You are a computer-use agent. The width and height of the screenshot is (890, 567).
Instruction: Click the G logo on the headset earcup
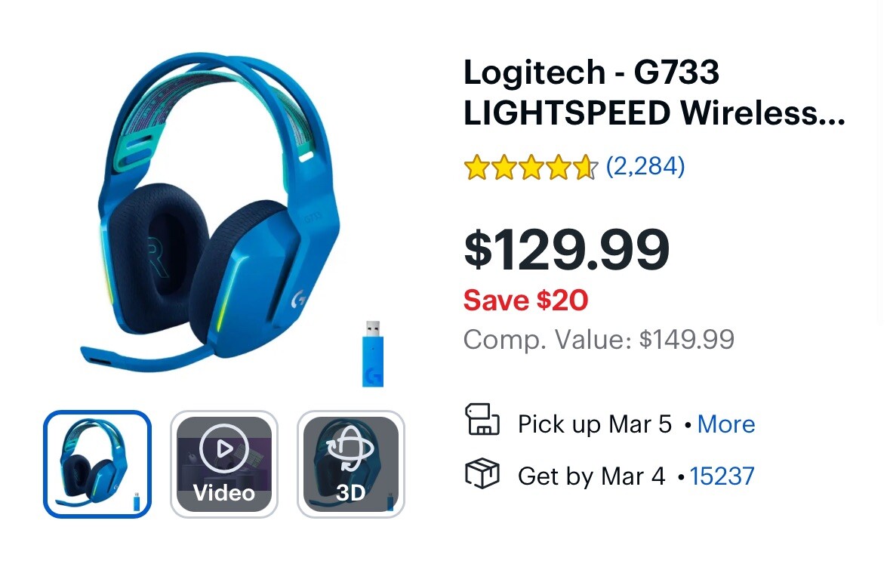(x=299, y=298)
